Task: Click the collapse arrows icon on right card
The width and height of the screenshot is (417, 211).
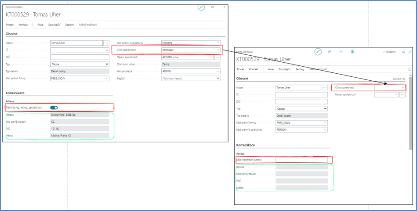Action: coord(410,52)
